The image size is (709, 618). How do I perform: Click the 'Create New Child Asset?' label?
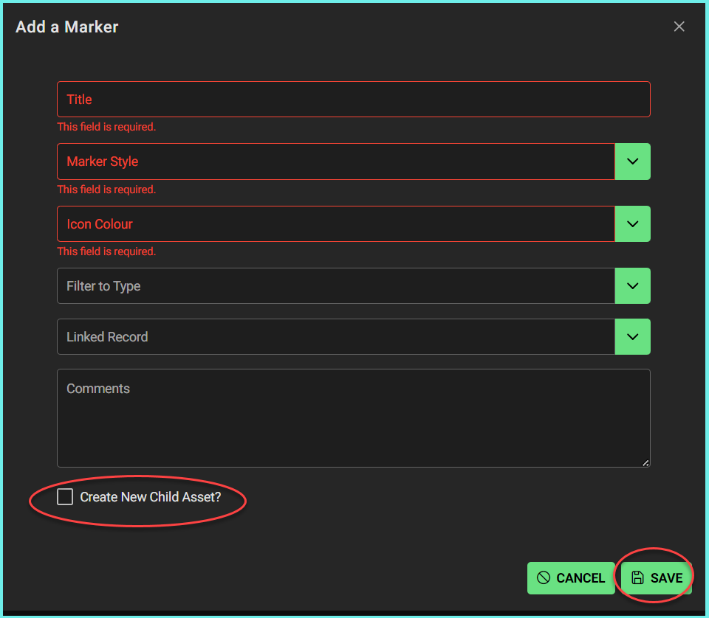[151, 497]
